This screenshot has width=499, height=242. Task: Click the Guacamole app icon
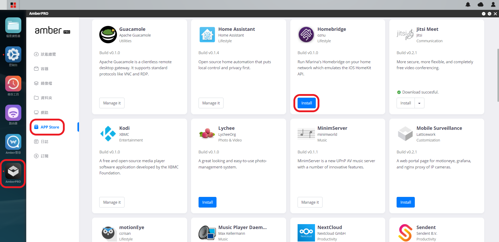(x=108, y=34)
